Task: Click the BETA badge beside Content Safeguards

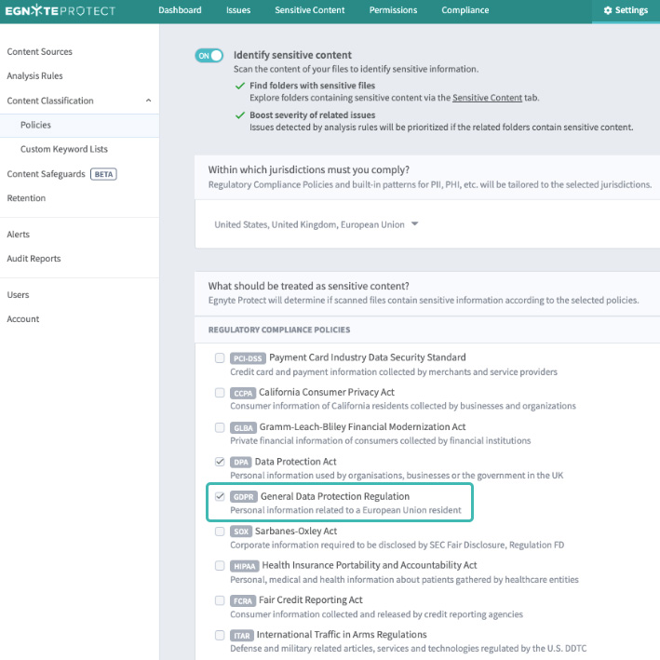Action: 103,174
